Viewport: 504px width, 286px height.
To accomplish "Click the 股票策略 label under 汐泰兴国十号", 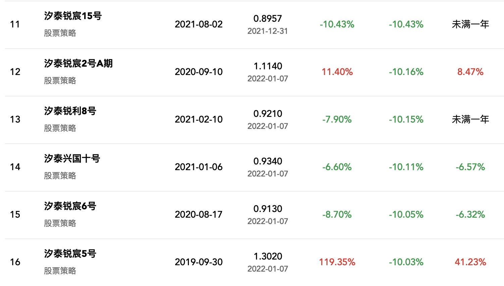I will (60, 176).
